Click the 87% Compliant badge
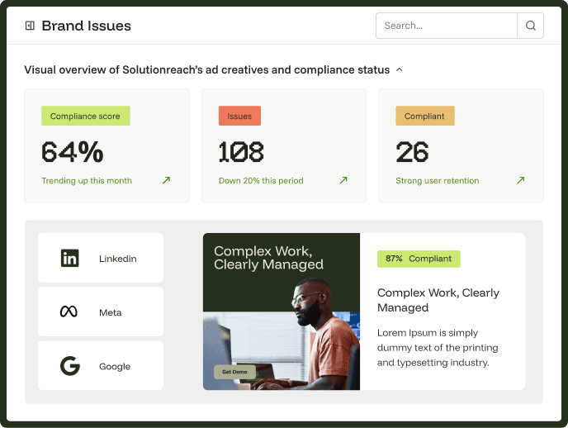Viewport: 568px width, 428px height. tap(419, 259)
